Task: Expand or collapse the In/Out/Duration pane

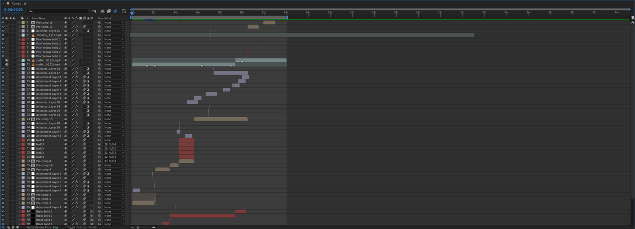Action: click(13, 227)
